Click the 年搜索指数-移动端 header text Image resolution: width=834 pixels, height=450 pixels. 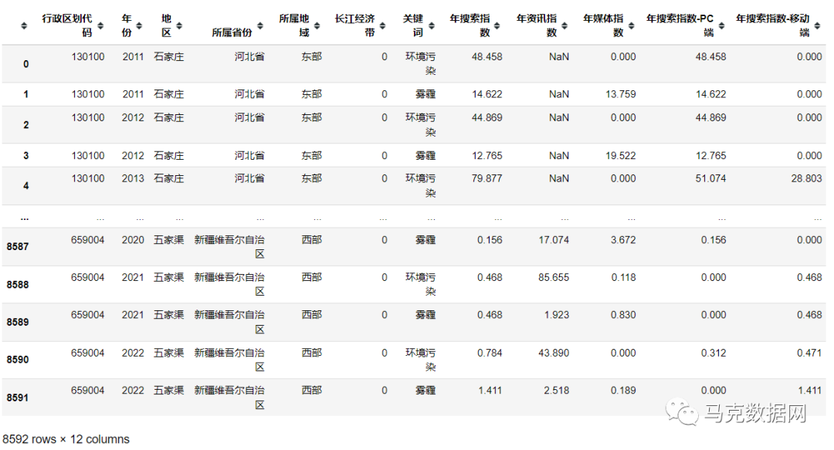click(x=773, y=25)
